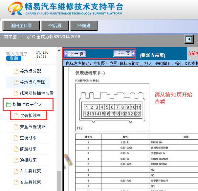Click the page icon beside 顶棚线束
This screenshot has width=198, height=191.
pos(16,160)
